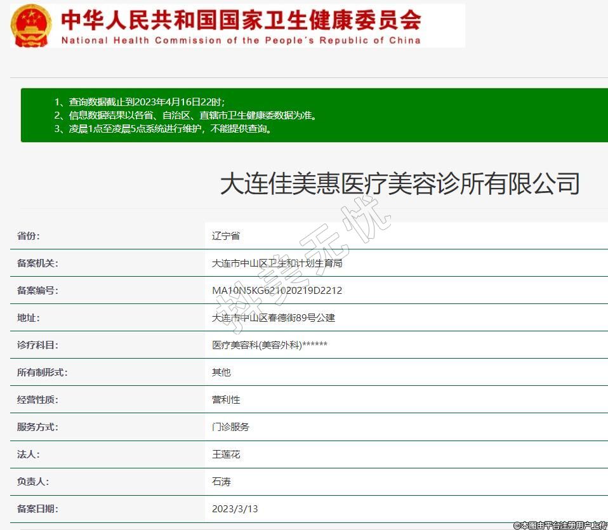Select the 备案机关 row label
This screenshot has width=608, height=530.
(37, 263)
